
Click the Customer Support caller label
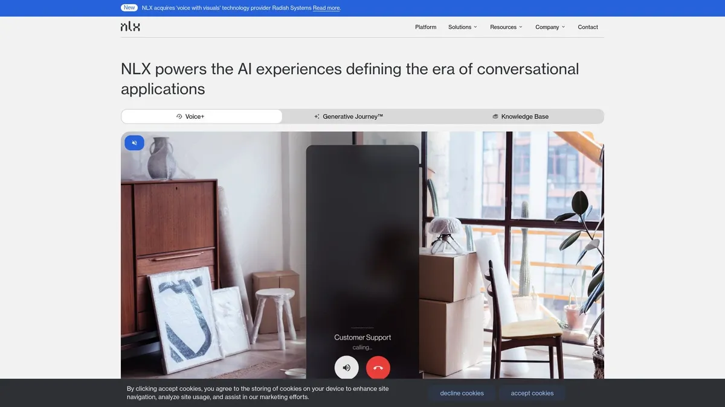362,338
